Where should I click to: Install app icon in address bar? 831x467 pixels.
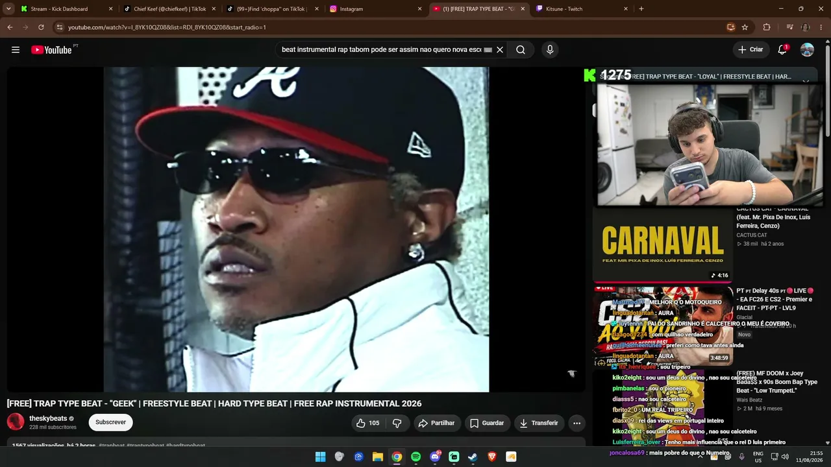(731, 27)
